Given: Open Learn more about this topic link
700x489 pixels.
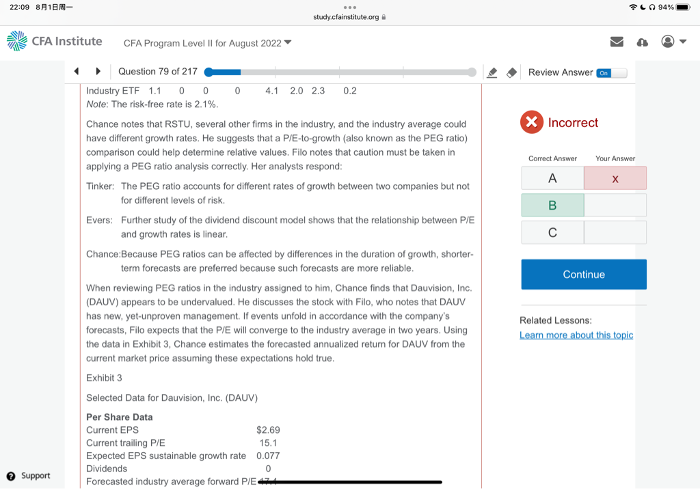Looking at the screenshot, I should pyautogui.click(x=576, y=335).
